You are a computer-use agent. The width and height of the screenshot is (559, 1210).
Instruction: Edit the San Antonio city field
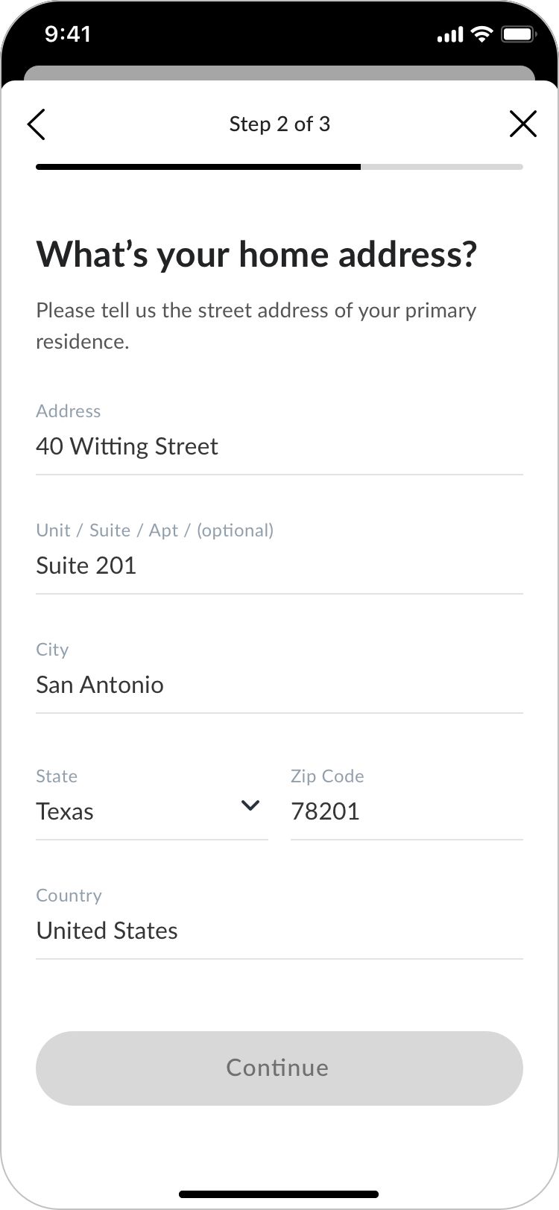[279, 685]
